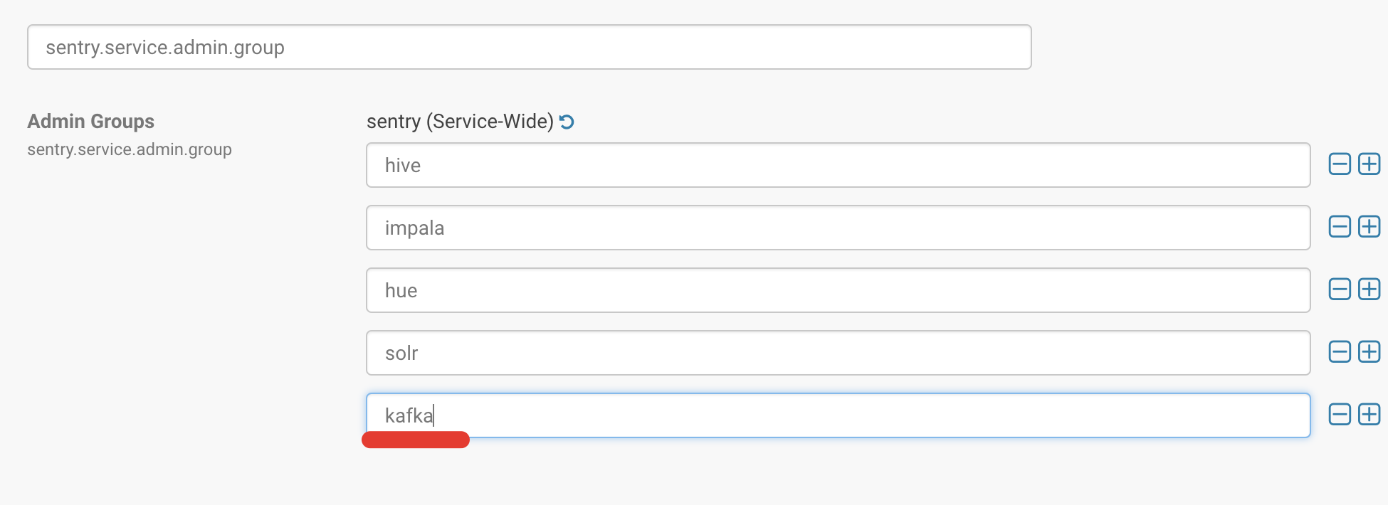Remove the hue admin group entry
Viewport: 1388px width, 505px height.
pyautogui.click(x=1340, y=289)
